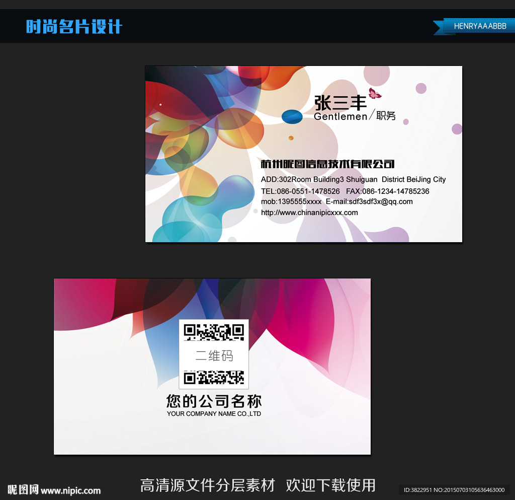Image resolution: width=515 pixels, height=500 pixels.
Task: Open the www.nipic.com link
Action: pyautogui.click(x=71, y=491)
